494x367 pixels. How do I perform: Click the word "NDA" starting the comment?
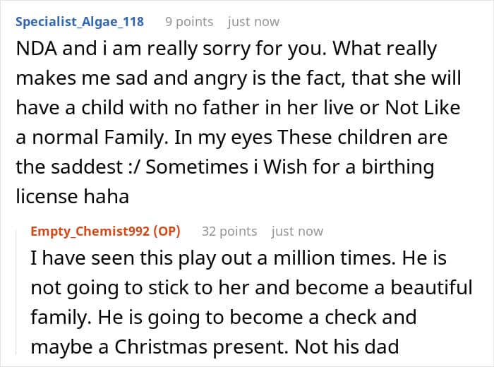click(34, 50)
